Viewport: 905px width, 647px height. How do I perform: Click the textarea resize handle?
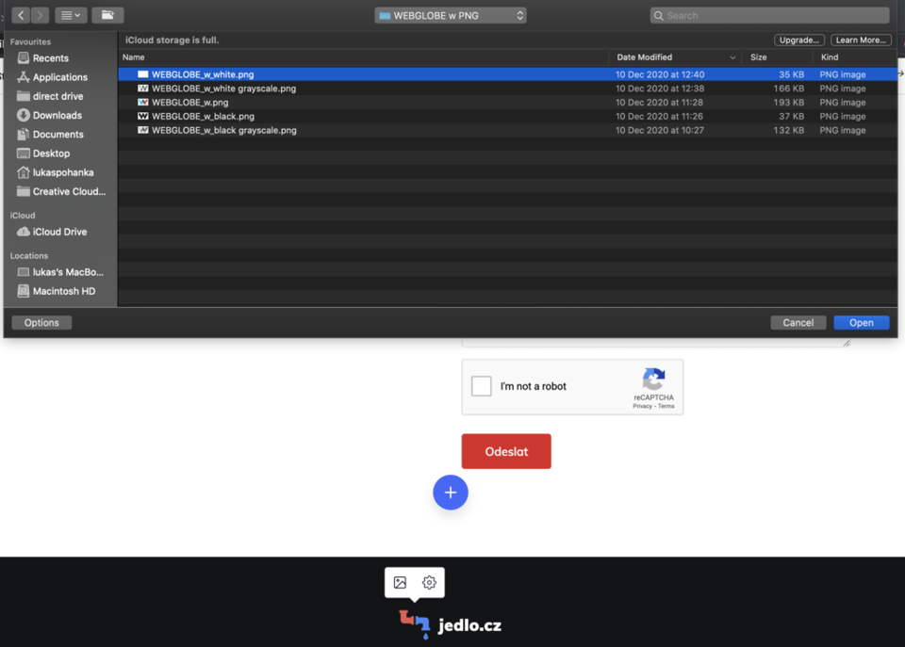click(x=847, y=343)
